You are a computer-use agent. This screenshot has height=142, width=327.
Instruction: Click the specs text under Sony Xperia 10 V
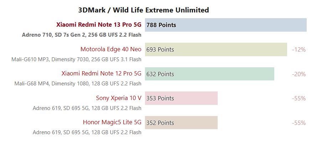point(87,108)
